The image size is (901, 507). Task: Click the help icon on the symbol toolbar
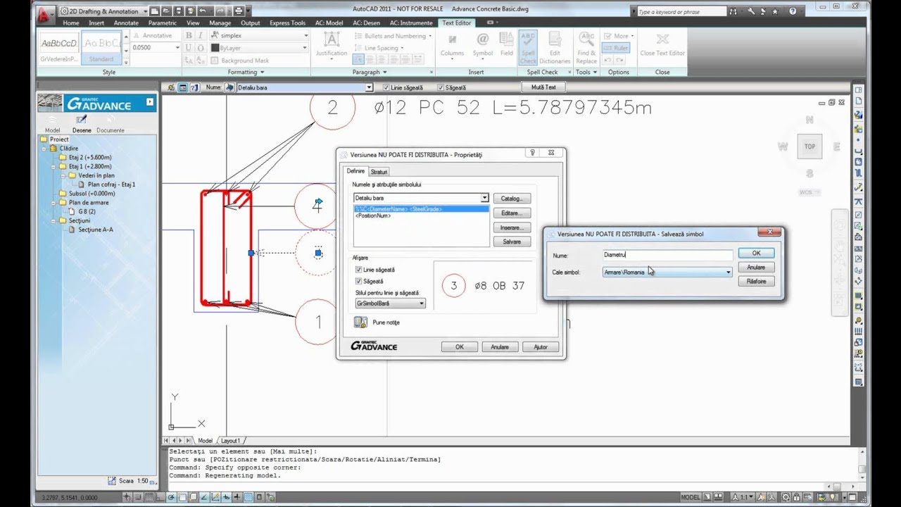194,87
